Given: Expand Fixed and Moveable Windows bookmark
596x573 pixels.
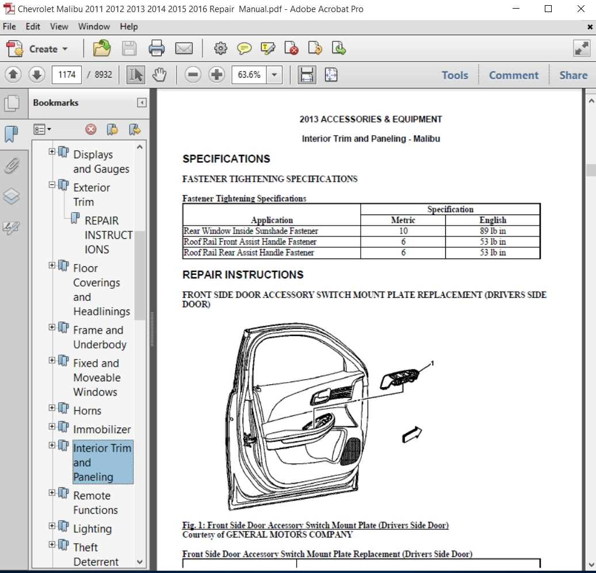Looking at the screenshot, I should [52, 361].
